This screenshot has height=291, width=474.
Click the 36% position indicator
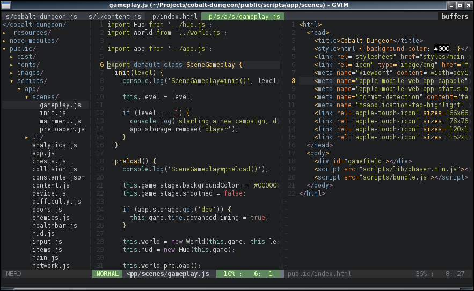coord(421,274)
